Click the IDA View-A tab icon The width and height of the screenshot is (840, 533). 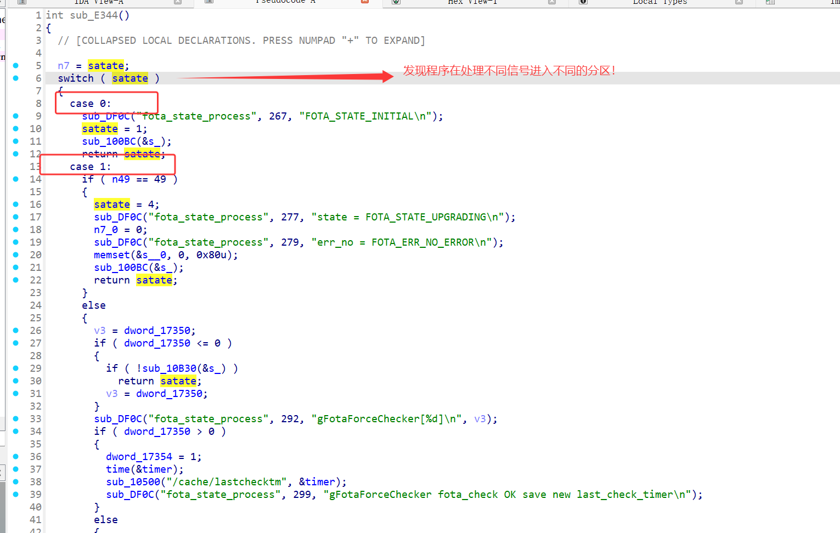pos(22,2)
